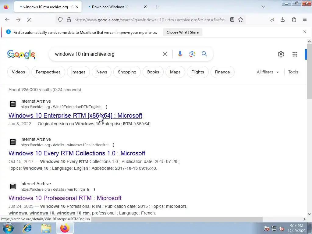Viewport: 312px width, 234px height.
Task: Click the Choose What I Share button
Action: [183, 32]
